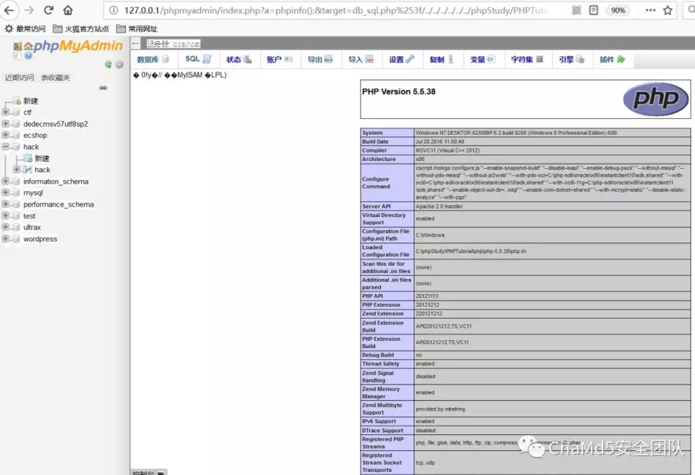Image resolution: width=695 pixels, height=475 pixels.
Task: Expand the hack table under hack database
Action: (17, 170)
